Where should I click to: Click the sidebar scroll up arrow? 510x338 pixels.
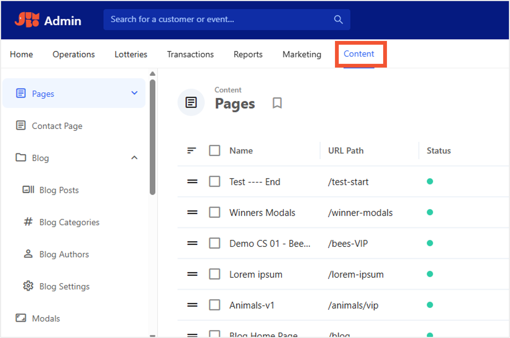pyautogui.click(x=152, y=74)
